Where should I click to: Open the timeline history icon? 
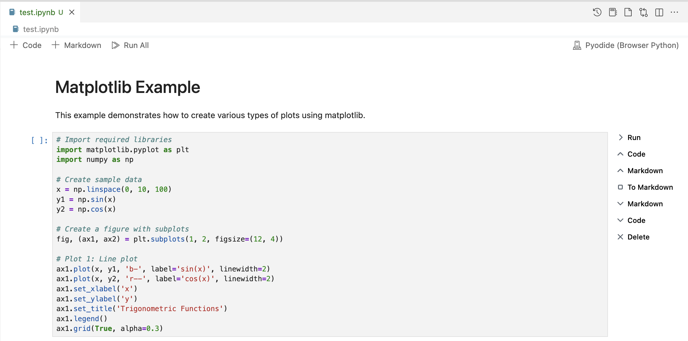pyautogui.click(x=597, y=12)
